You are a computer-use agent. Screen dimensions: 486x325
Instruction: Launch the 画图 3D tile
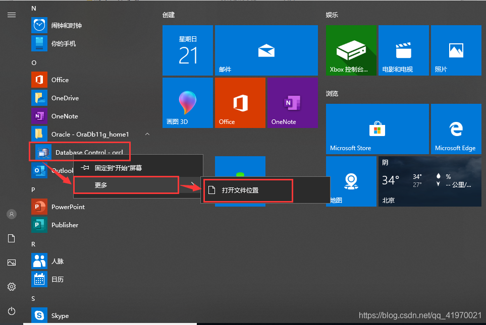(188, 103)
